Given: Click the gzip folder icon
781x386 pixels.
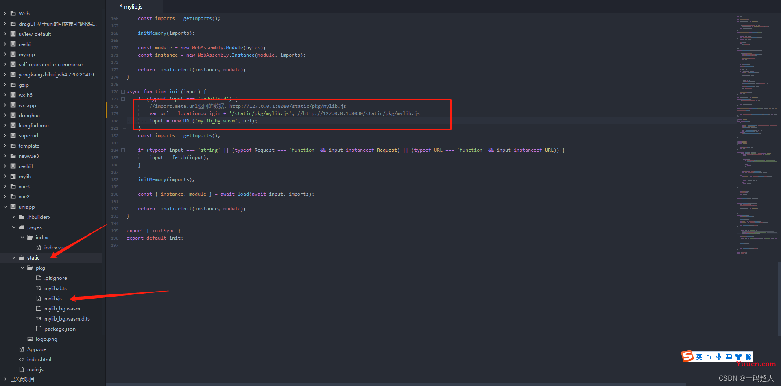Looking at the screenshot, I should coord(13,85).
